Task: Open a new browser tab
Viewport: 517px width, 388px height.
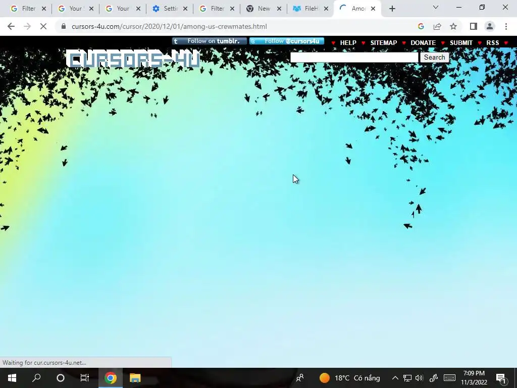Action: click(392, 9)
